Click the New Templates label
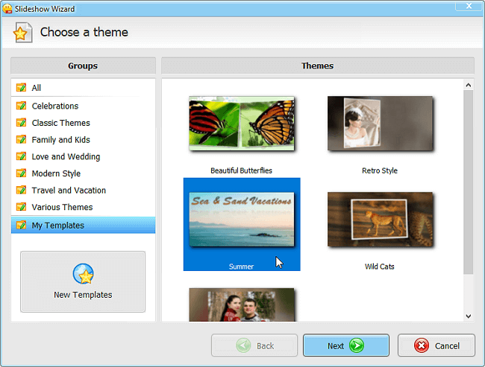 pyautogui.click(x=83, y=295)
